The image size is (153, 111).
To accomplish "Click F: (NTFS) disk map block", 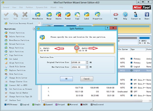I will [x=145, y=40].
